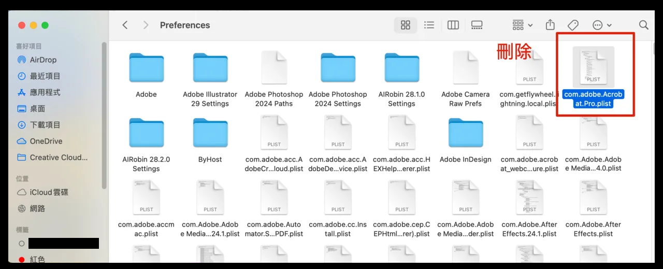Select com.adobe.acc.AdobeCr...loud.plist file

[x=274, y=133]
